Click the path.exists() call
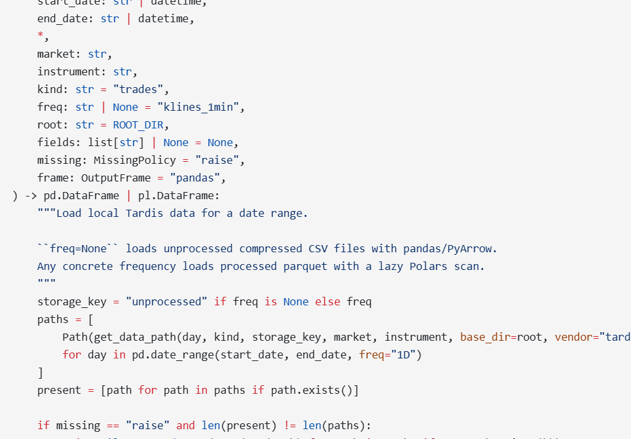 pyautogui.click(x=311, y=391)
